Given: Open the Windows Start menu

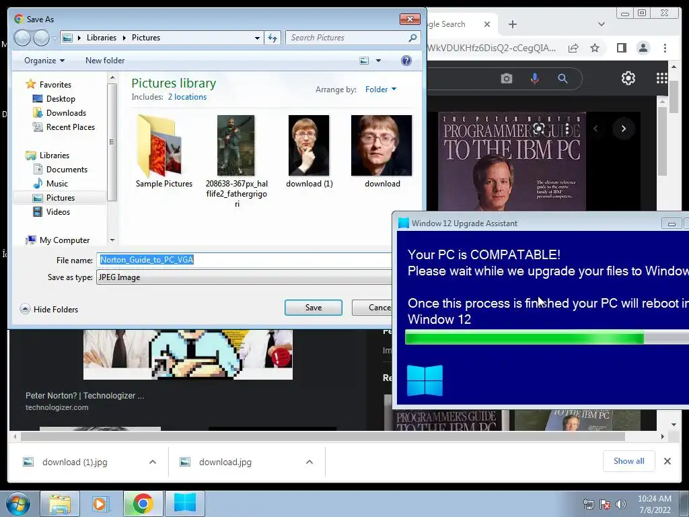Looking at the screenshot, I should pos(18,504).
